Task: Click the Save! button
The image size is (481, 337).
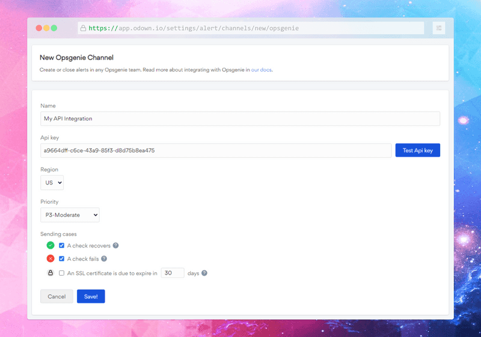Action: [x=91, y=296]
